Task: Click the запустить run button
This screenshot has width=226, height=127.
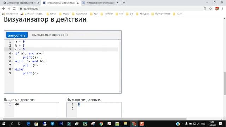Action: [x=17, y=35]
